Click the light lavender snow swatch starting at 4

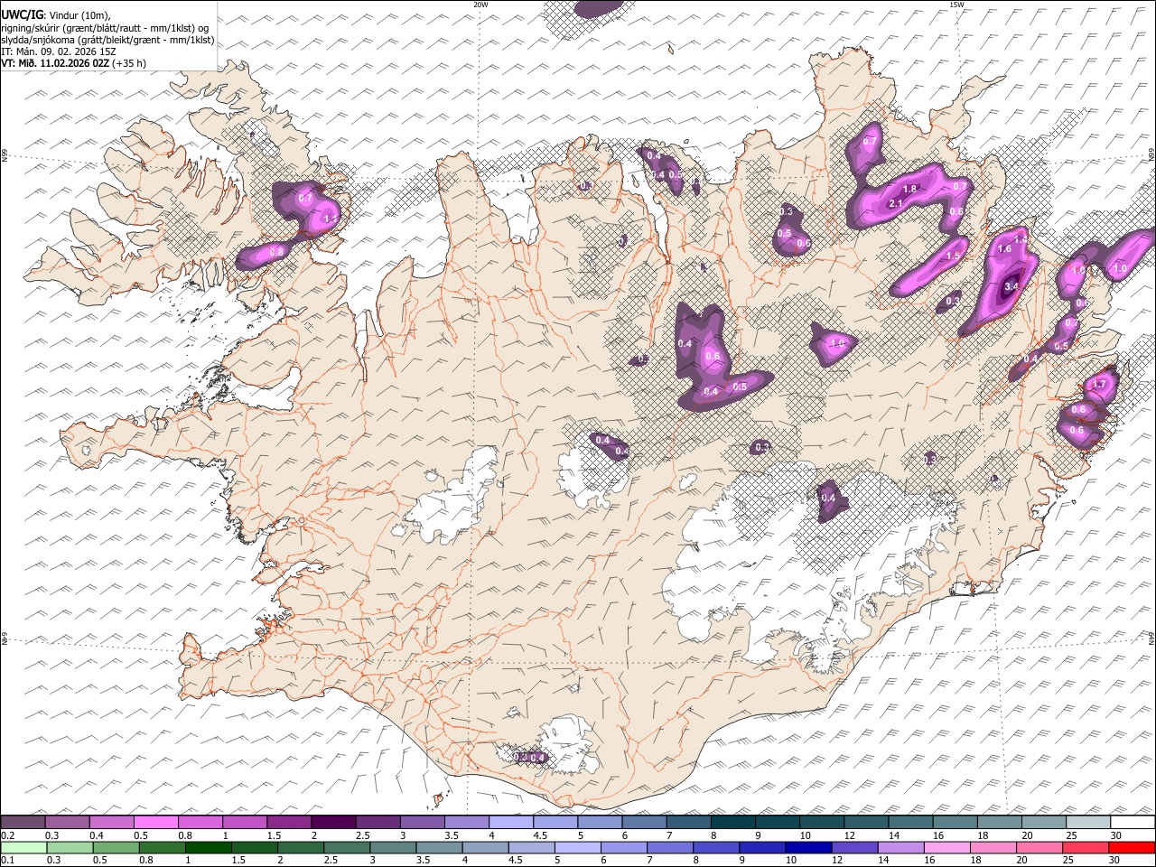point(510,822)
